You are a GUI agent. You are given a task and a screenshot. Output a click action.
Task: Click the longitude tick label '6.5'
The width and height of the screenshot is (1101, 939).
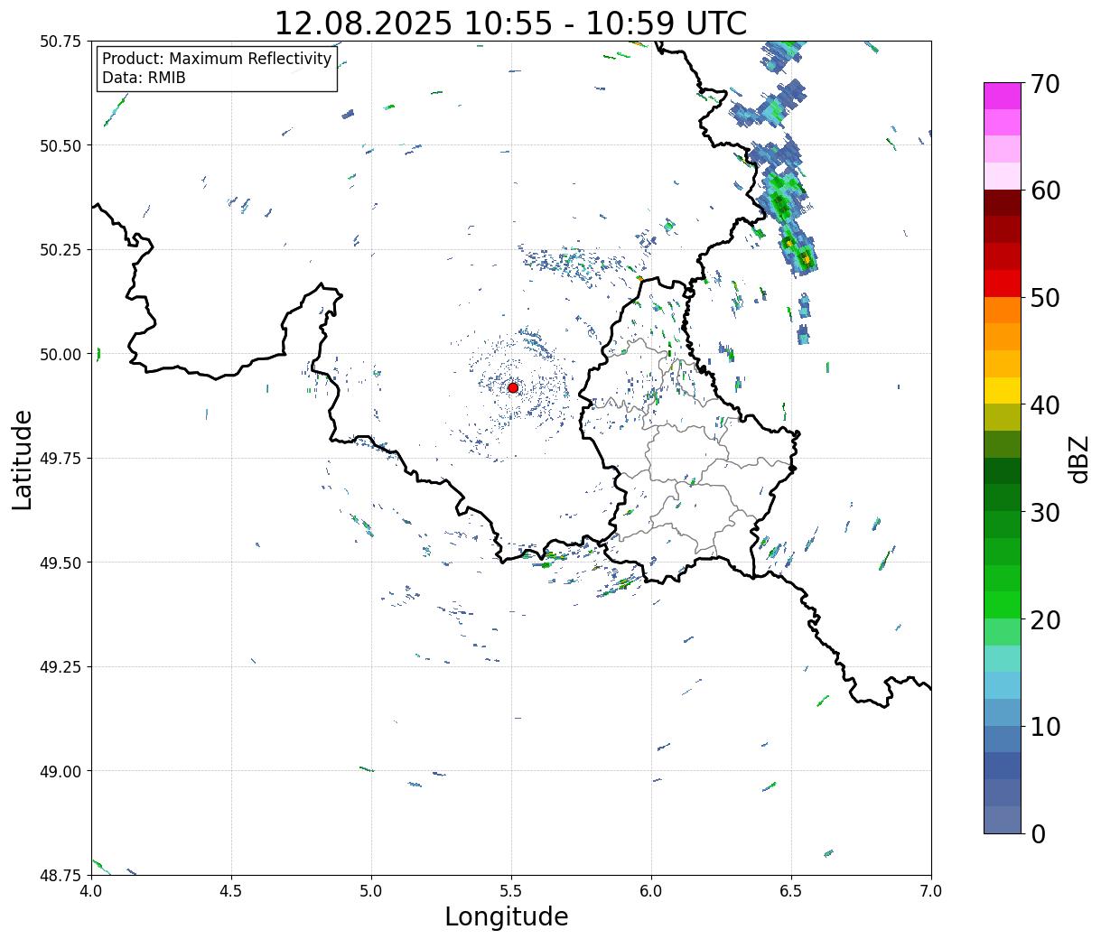(791, 890)
